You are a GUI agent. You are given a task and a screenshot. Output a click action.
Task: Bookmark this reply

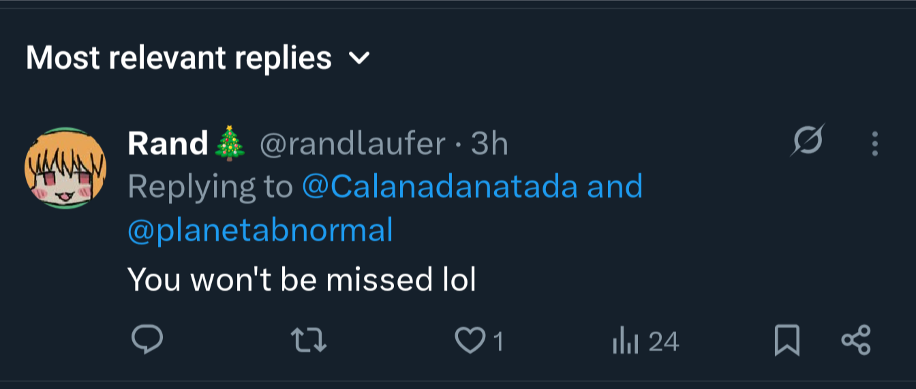787,340
